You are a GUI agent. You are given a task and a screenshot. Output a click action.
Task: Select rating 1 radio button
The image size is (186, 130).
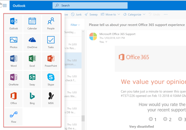pos(151,119)
